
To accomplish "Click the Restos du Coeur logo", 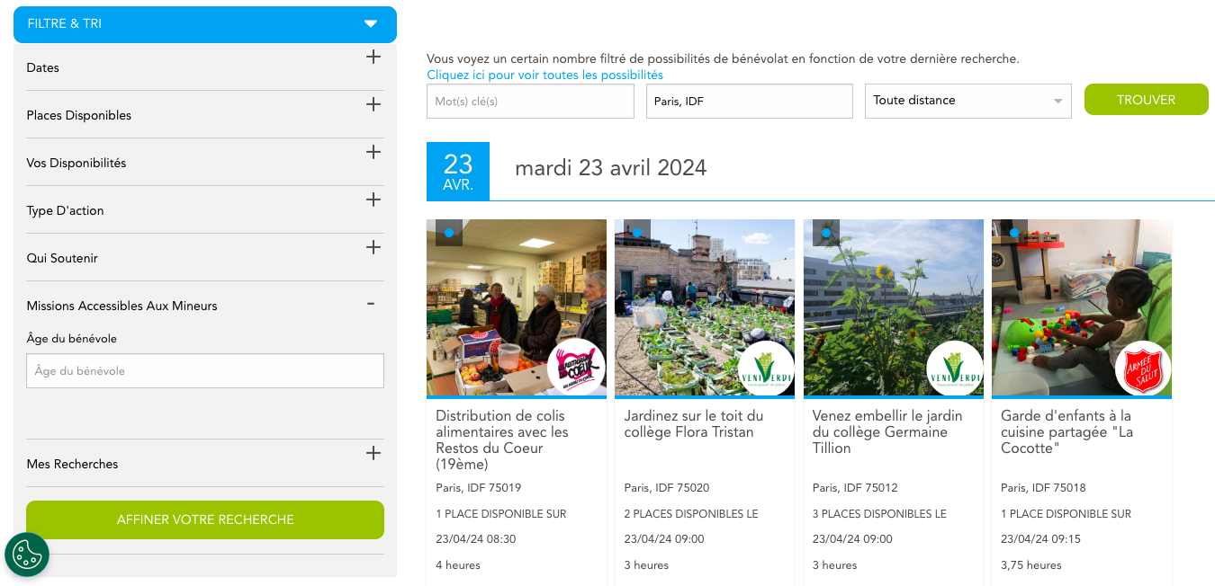I will 576,368.
